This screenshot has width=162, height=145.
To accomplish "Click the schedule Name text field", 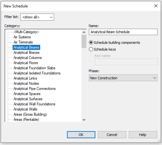I will [123, 32].
